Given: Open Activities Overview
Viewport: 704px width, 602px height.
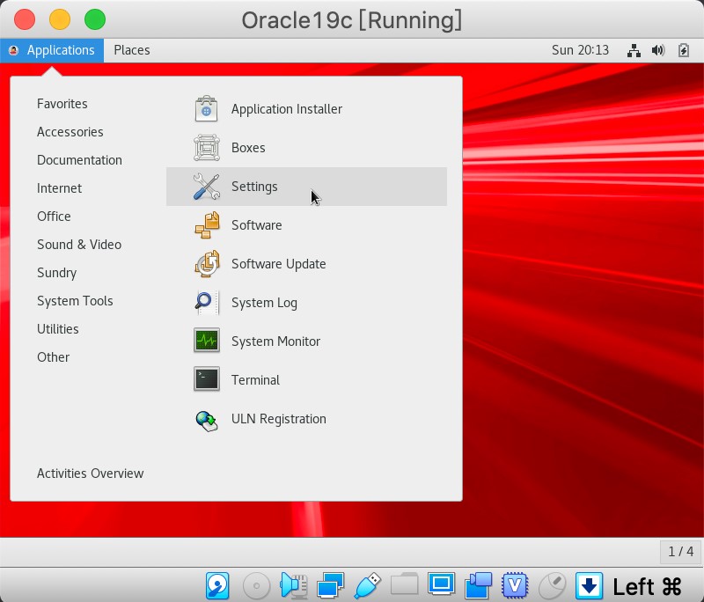Looking at the screenshot, I should [91, 474].
